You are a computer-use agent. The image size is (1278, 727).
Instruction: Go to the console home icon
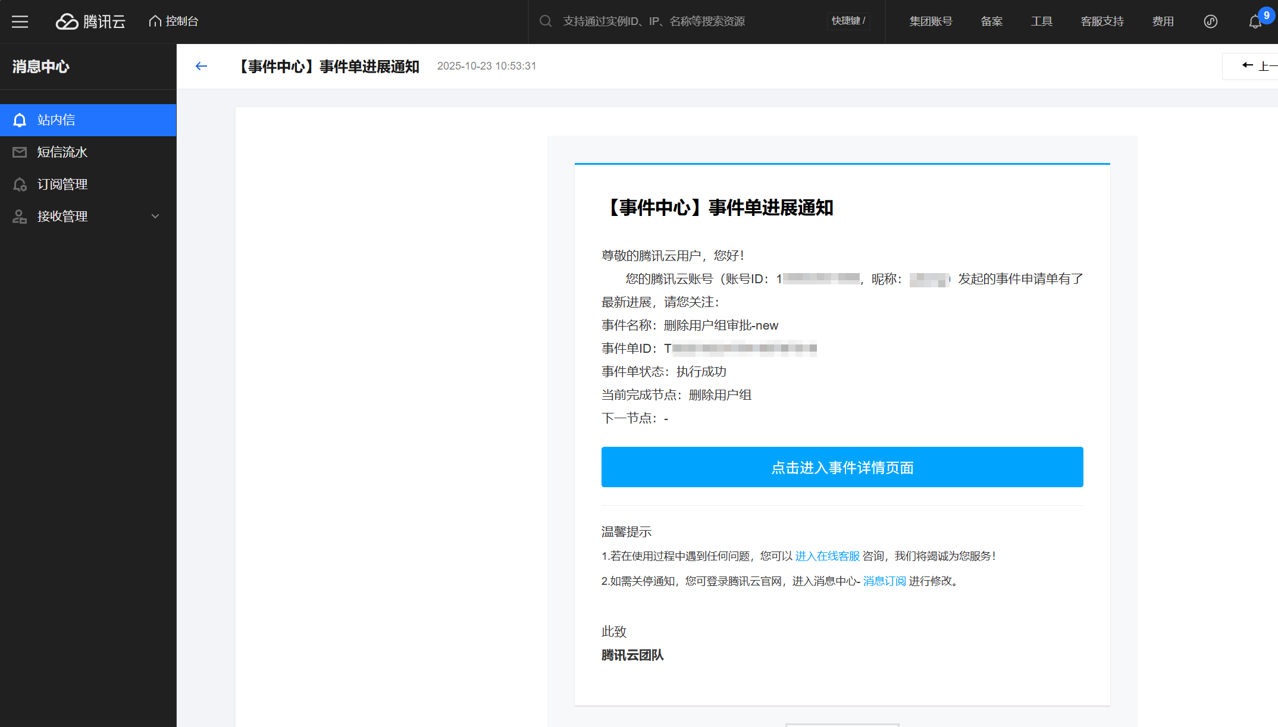(155, 21)
